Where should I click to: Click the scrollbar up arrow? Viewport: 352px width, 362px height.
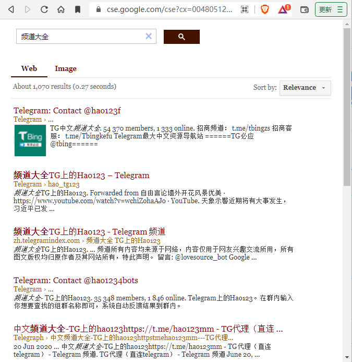click(347, 24)
